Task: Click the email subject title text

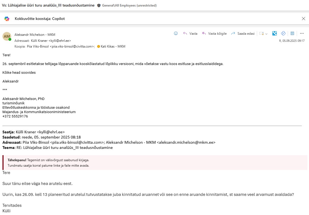Action: (x=48, y=5)
